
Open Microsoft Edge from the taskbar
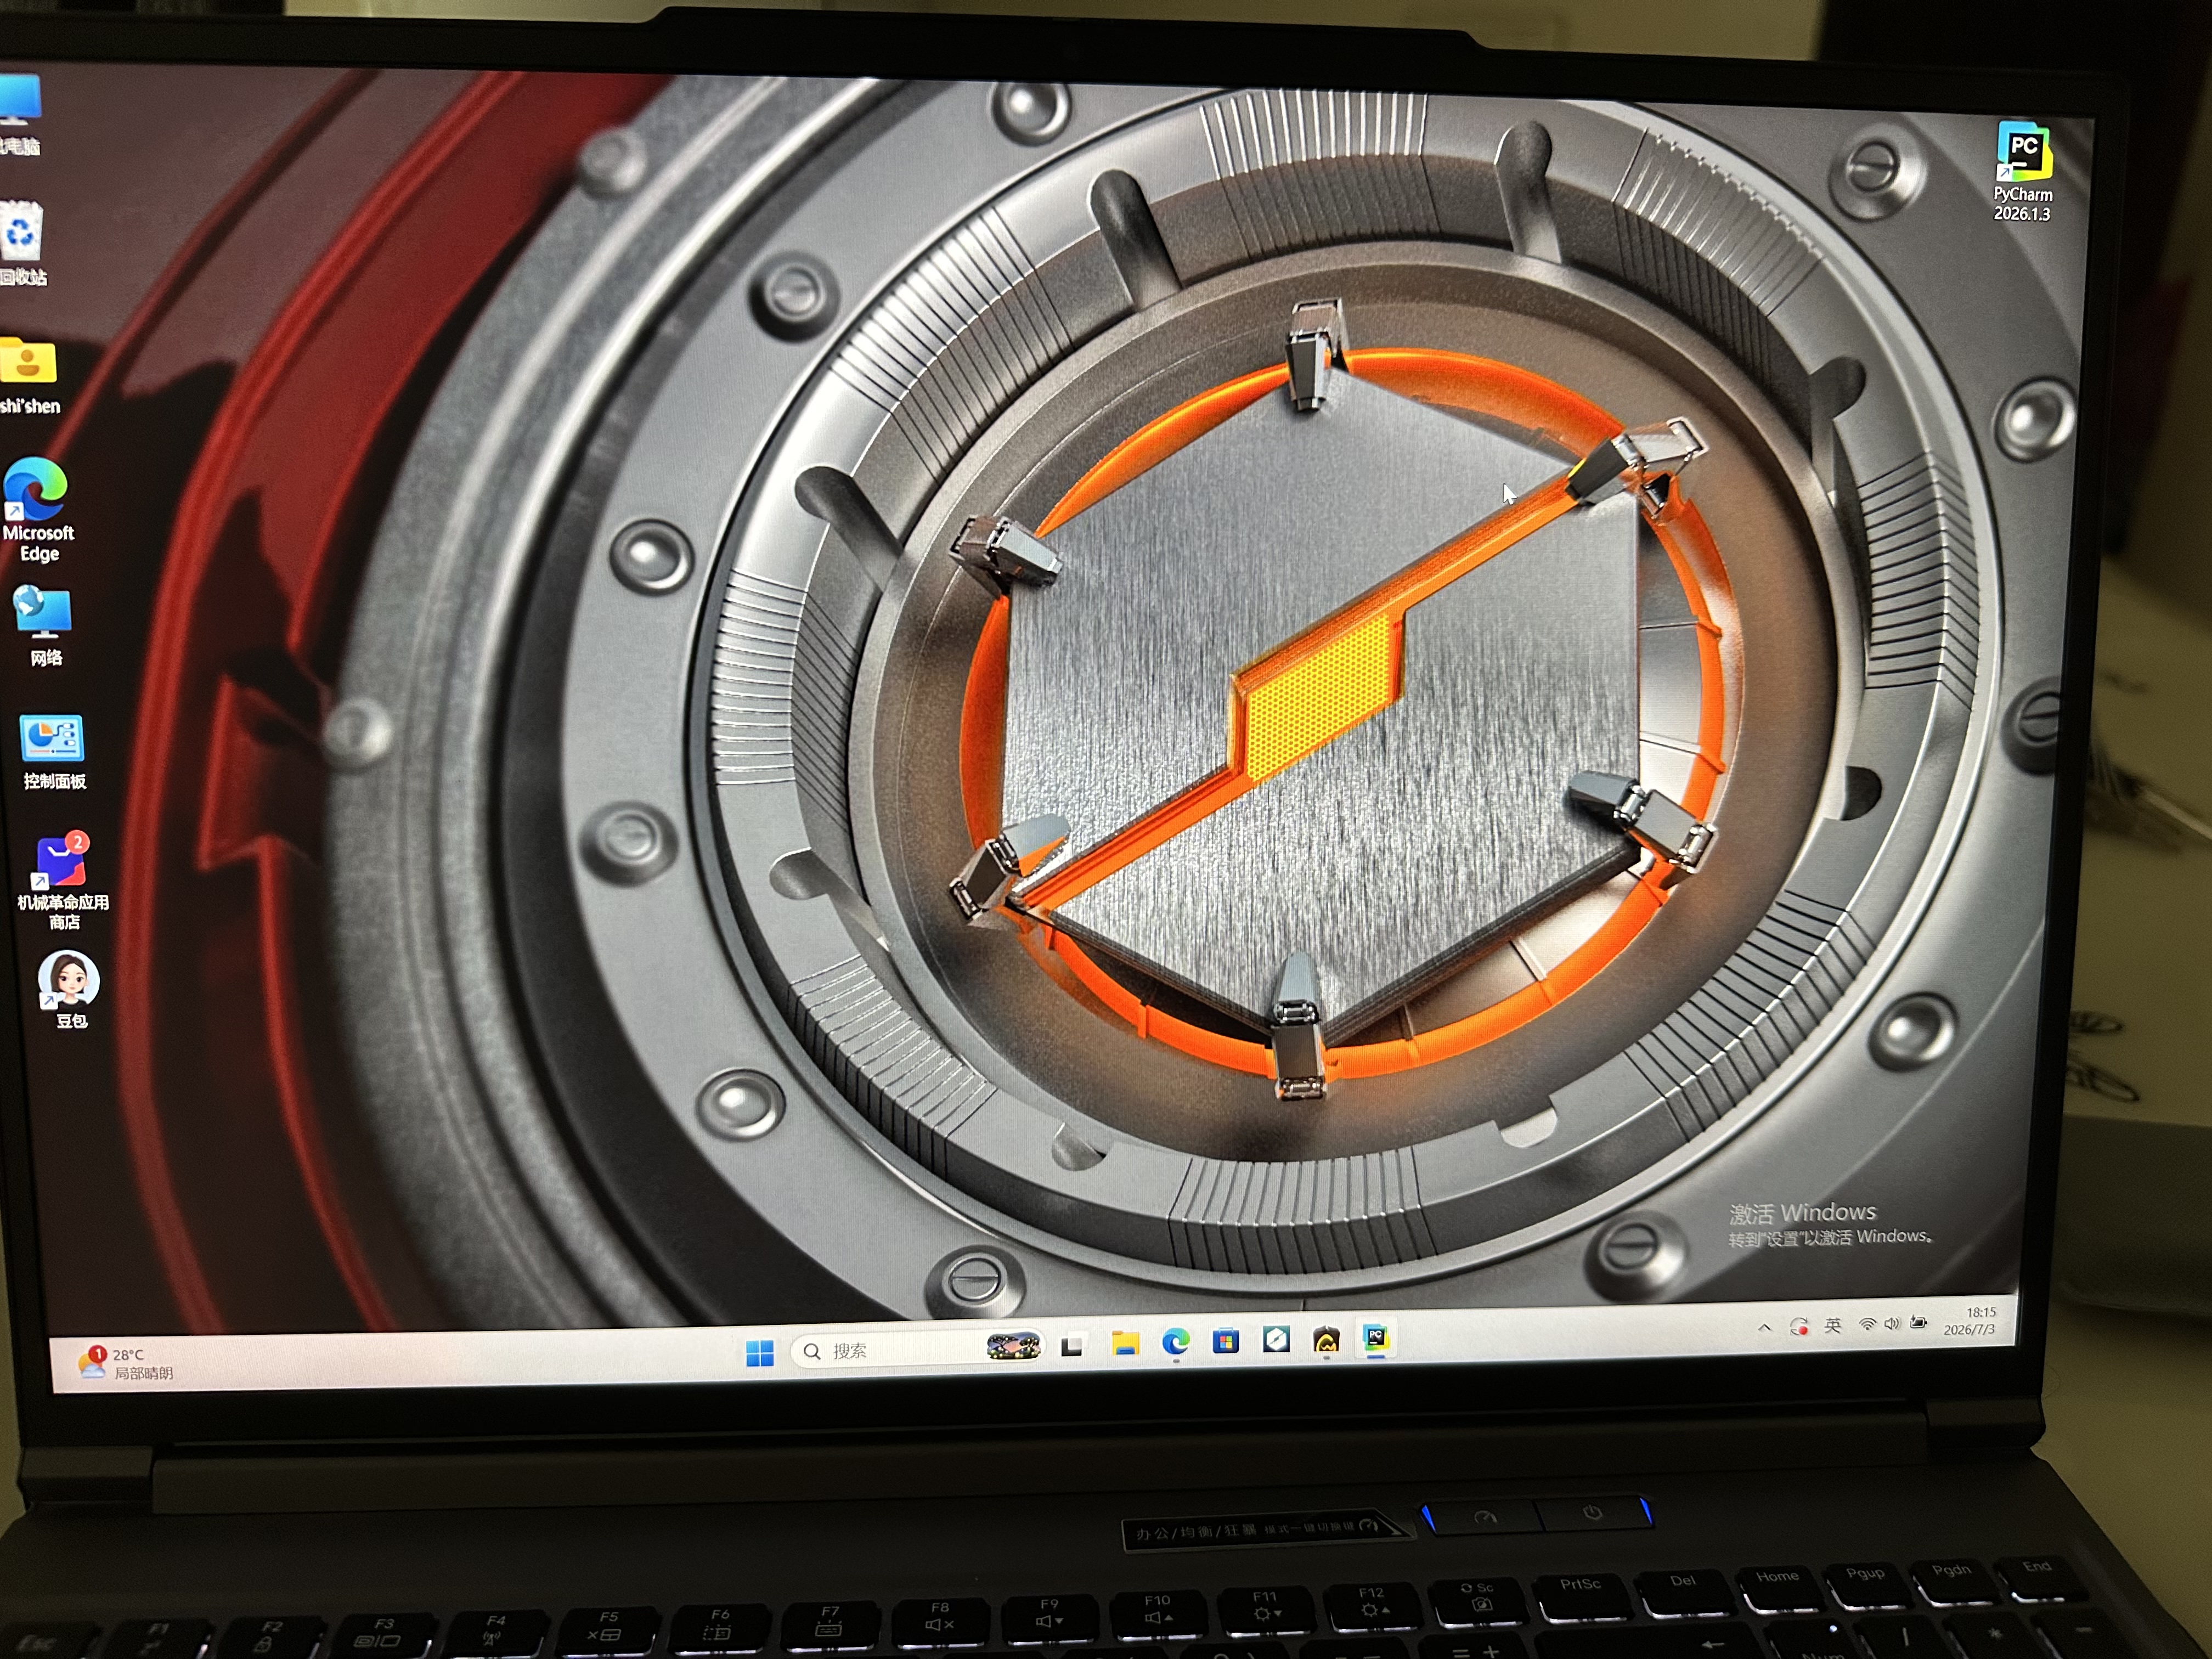coord(1176,1342)
